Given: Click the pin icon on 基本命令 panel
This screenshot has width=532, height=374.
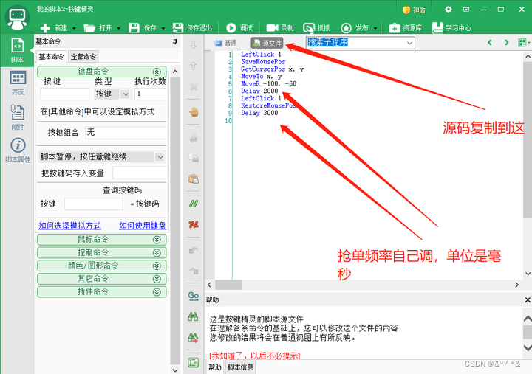Looking at the screenshot, I should click(x=175, y=41).
